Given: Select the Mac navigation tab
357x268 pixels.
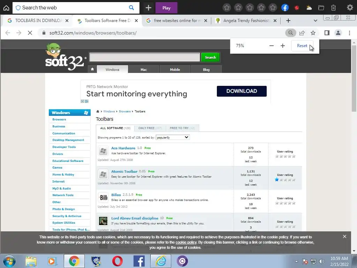Looking at the screenshot, I should [x=144, y=69].
